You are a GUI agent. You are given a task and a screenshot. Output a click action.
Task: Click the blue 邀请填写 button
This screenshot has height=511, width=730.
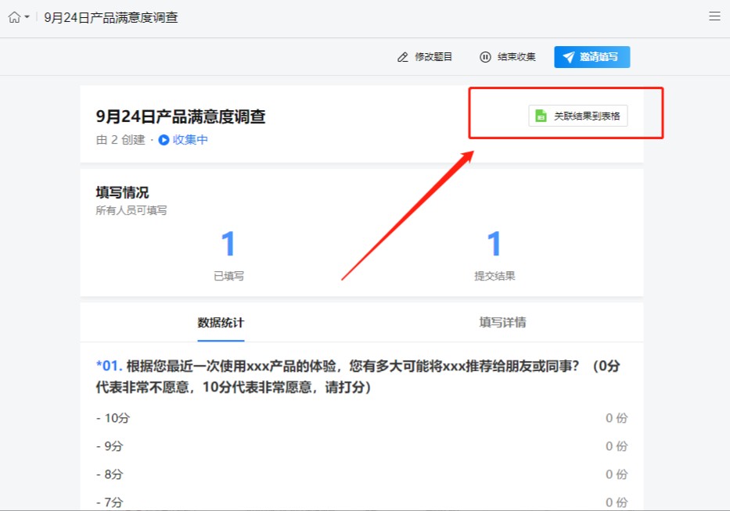pos(592,56)
